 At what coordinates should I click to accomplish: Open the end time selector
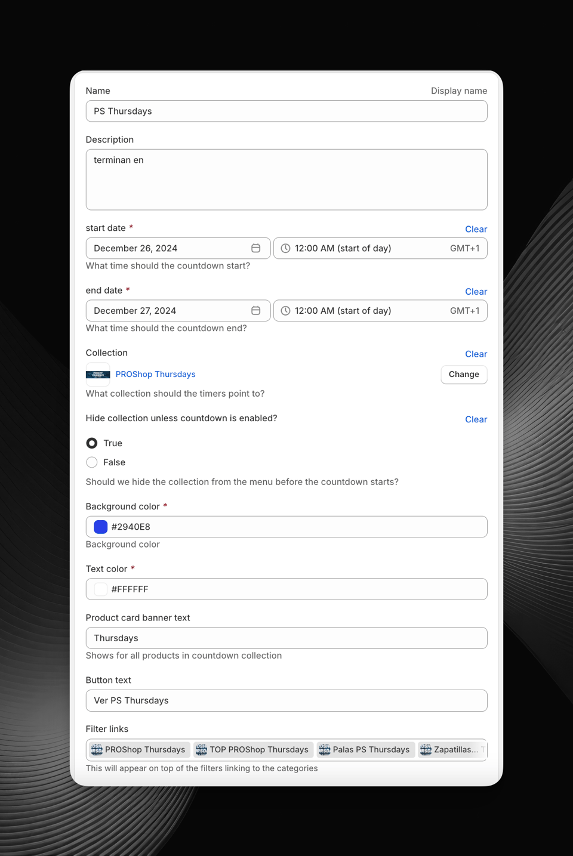380,311
